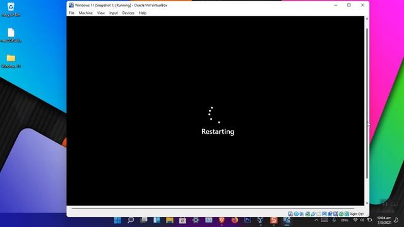
Task: Click the optical drive status icon
Action: point(296,214)
